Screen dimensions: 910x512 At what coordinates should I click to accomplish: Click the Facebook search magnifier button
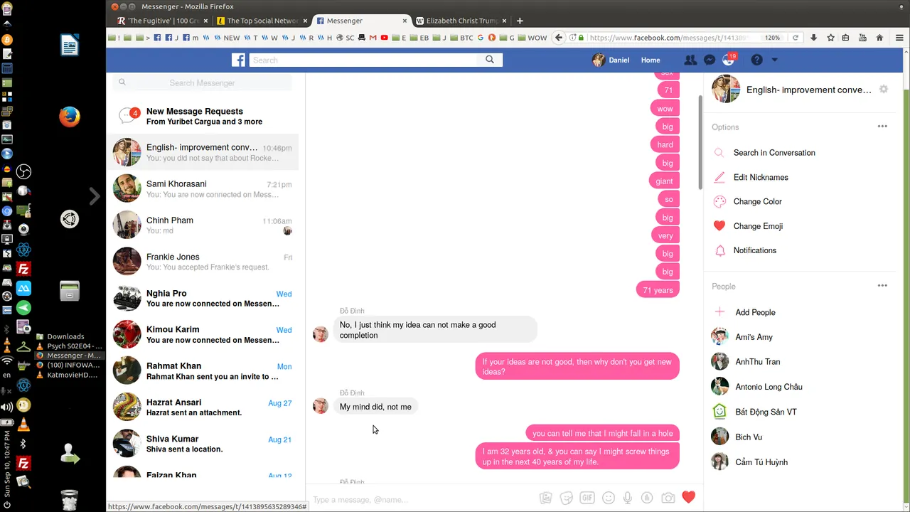(490, 60)
